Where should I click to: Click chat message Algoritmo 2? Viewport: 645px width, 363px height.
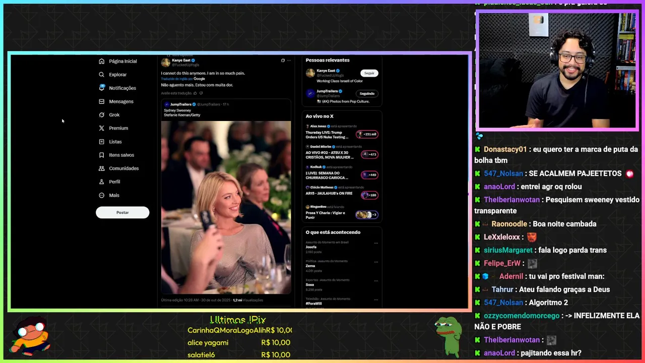[548, 302]
